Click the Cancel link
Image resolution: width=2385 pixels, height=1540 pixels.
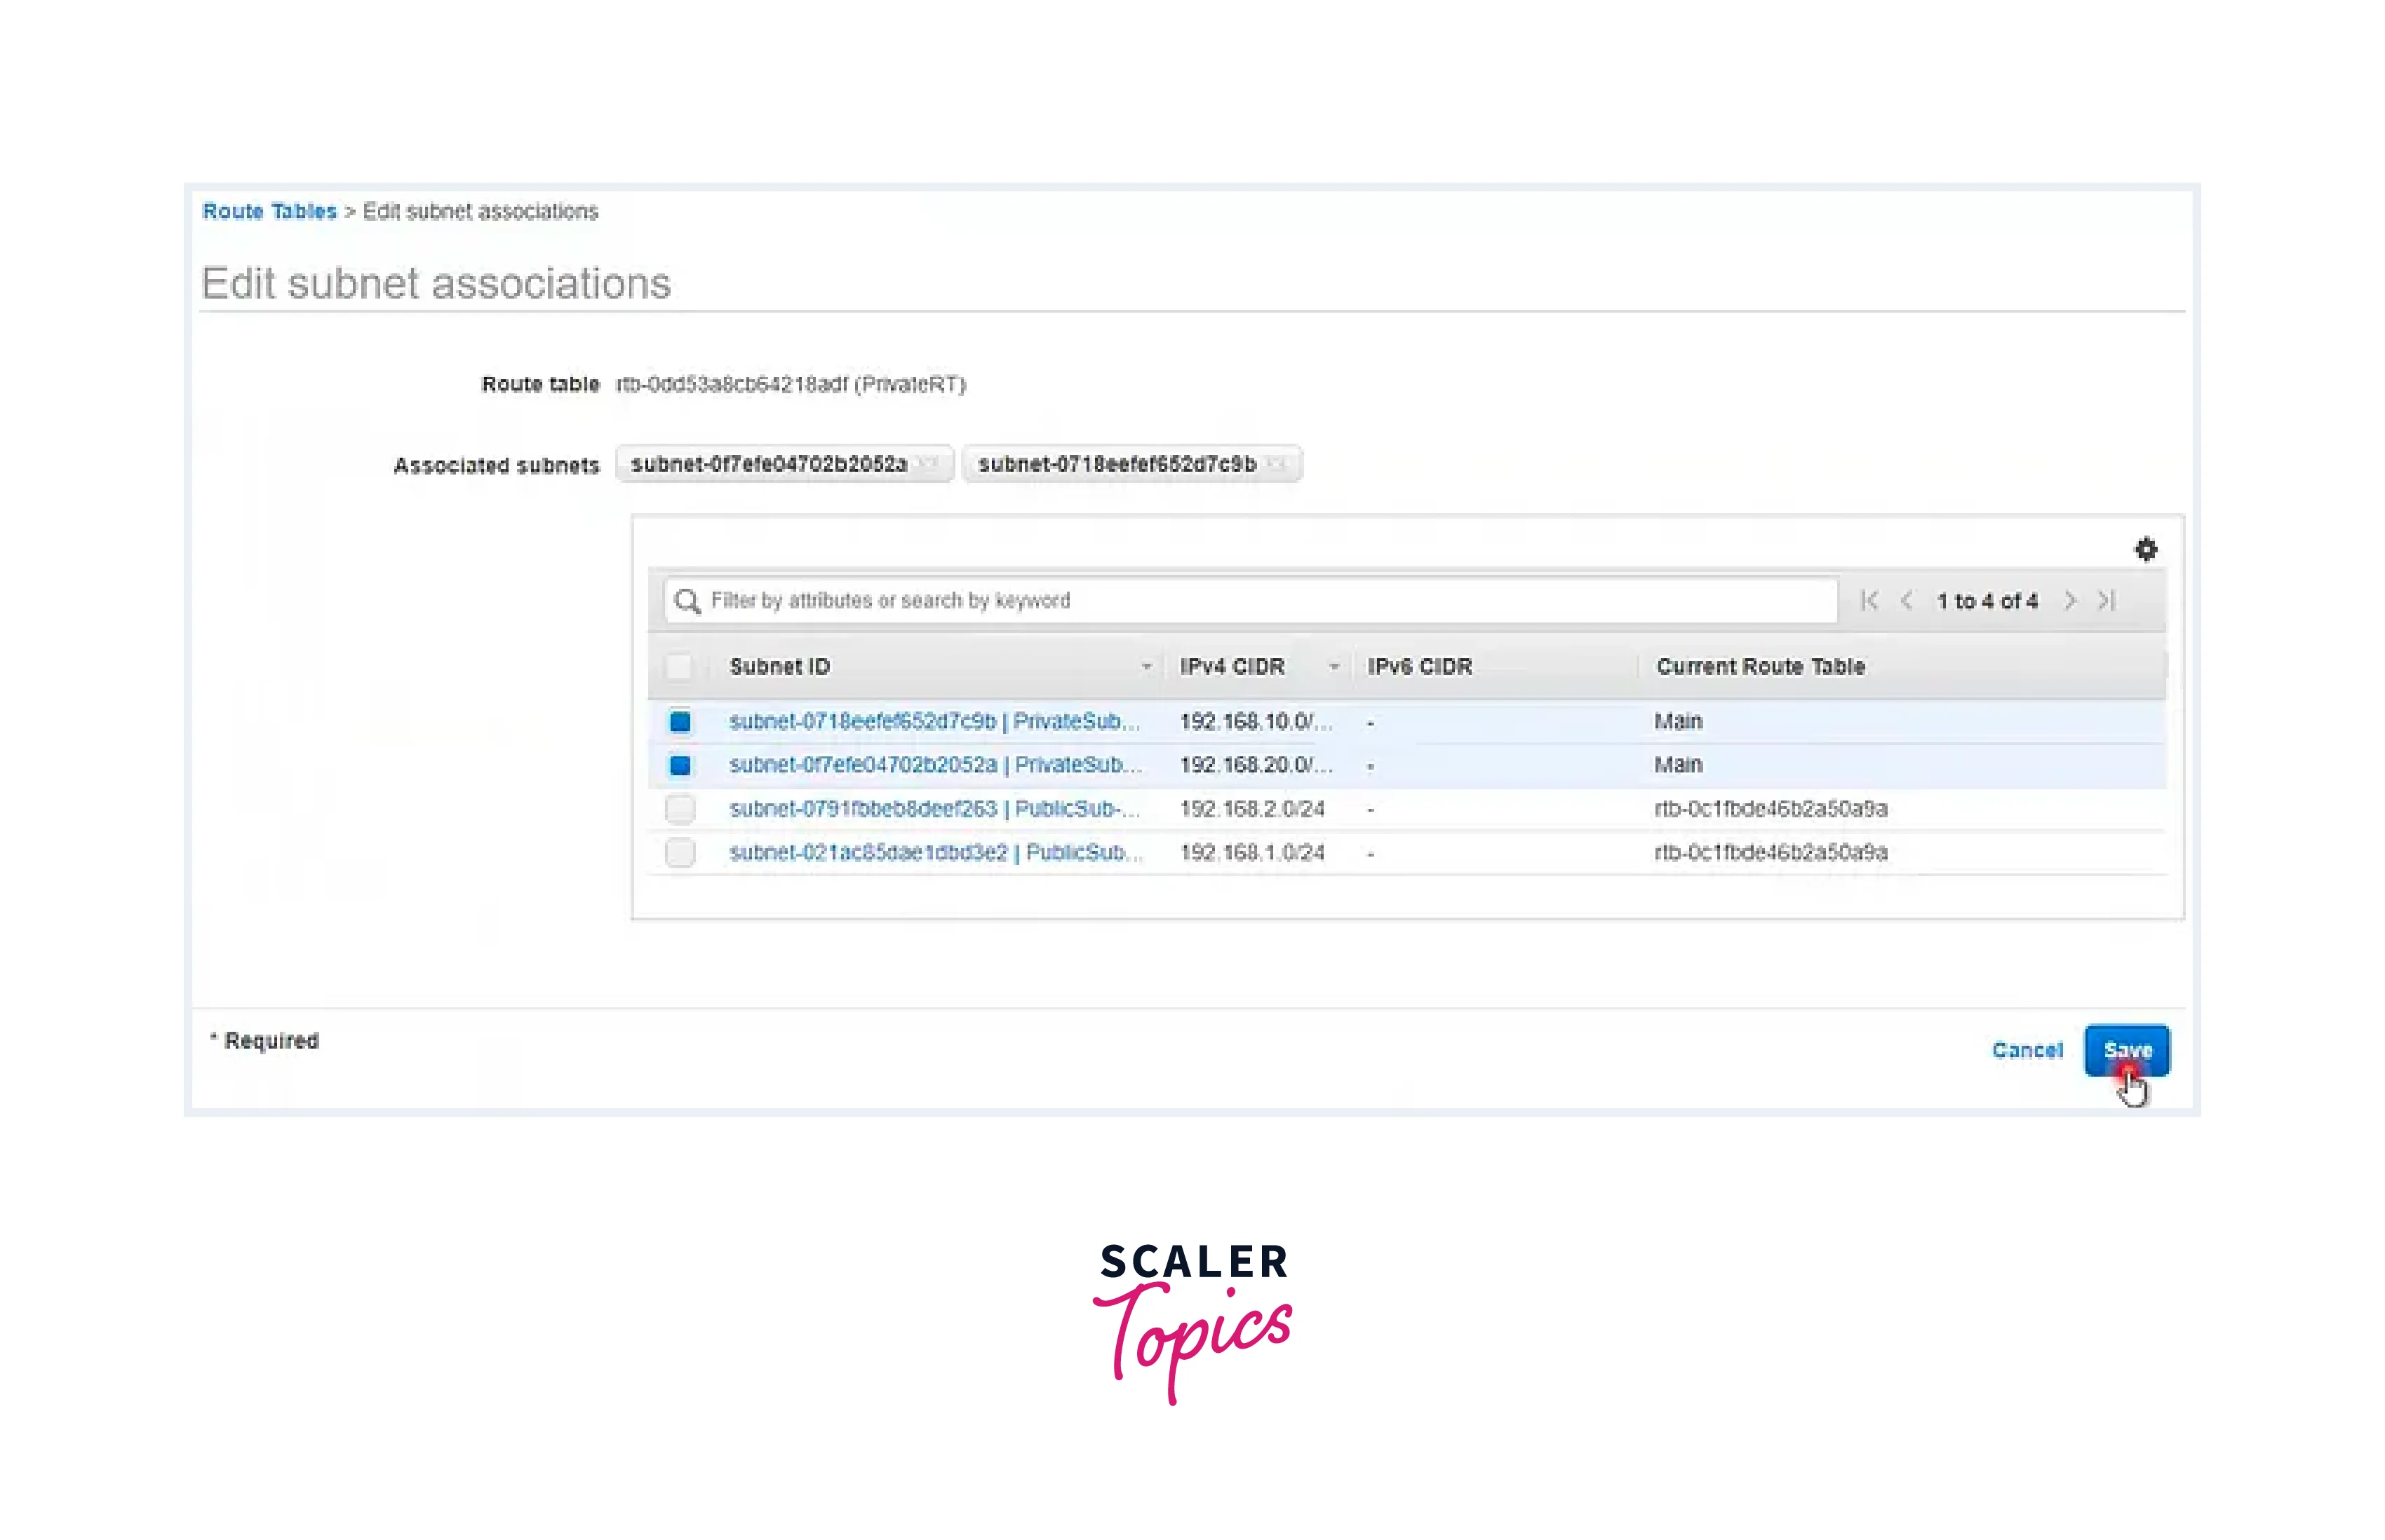click(x=2028, y=1050)
